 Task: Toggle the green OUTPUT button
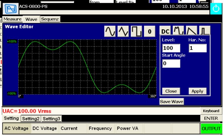coord(211,128)
